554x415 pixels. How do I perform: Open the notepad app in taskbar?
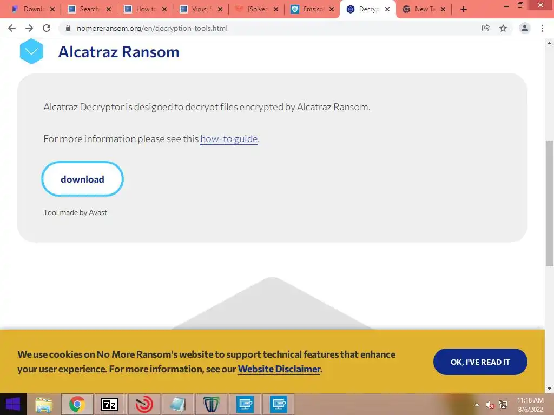(177, 404)
